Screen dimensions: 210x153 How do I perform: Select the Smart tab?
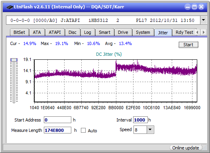pos(104,32)
